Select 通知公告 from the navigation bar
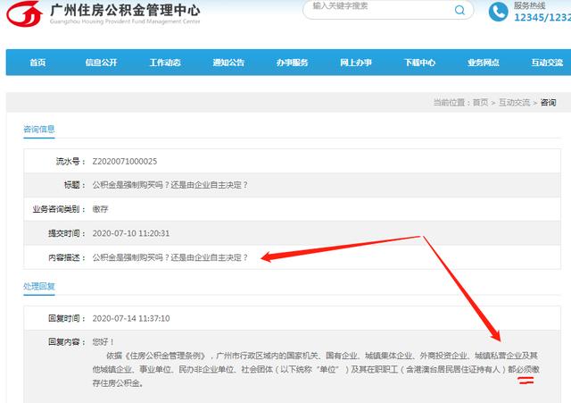Image resolution: width=571 pixels, height=403 pixels. pyautogui.click(x=228, y=63)
